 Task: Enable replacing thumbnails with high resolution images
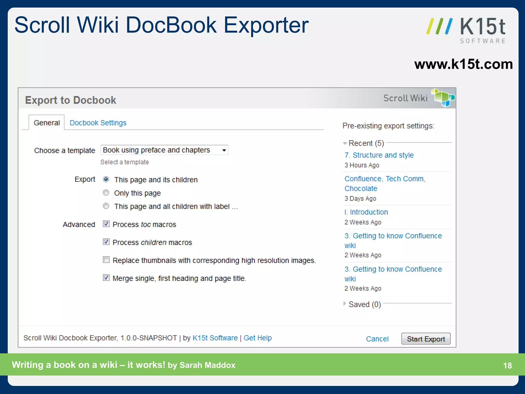click(x=106, y=260)
